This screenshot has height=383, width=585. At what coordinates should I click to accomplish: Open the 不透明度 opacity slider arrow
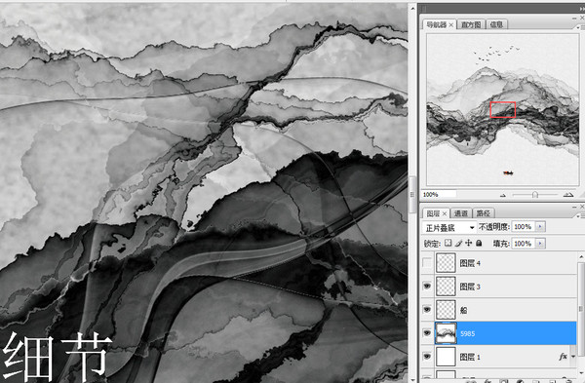click(540, 226)
